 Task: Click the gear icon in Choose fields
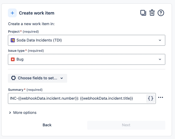[13, 78]
